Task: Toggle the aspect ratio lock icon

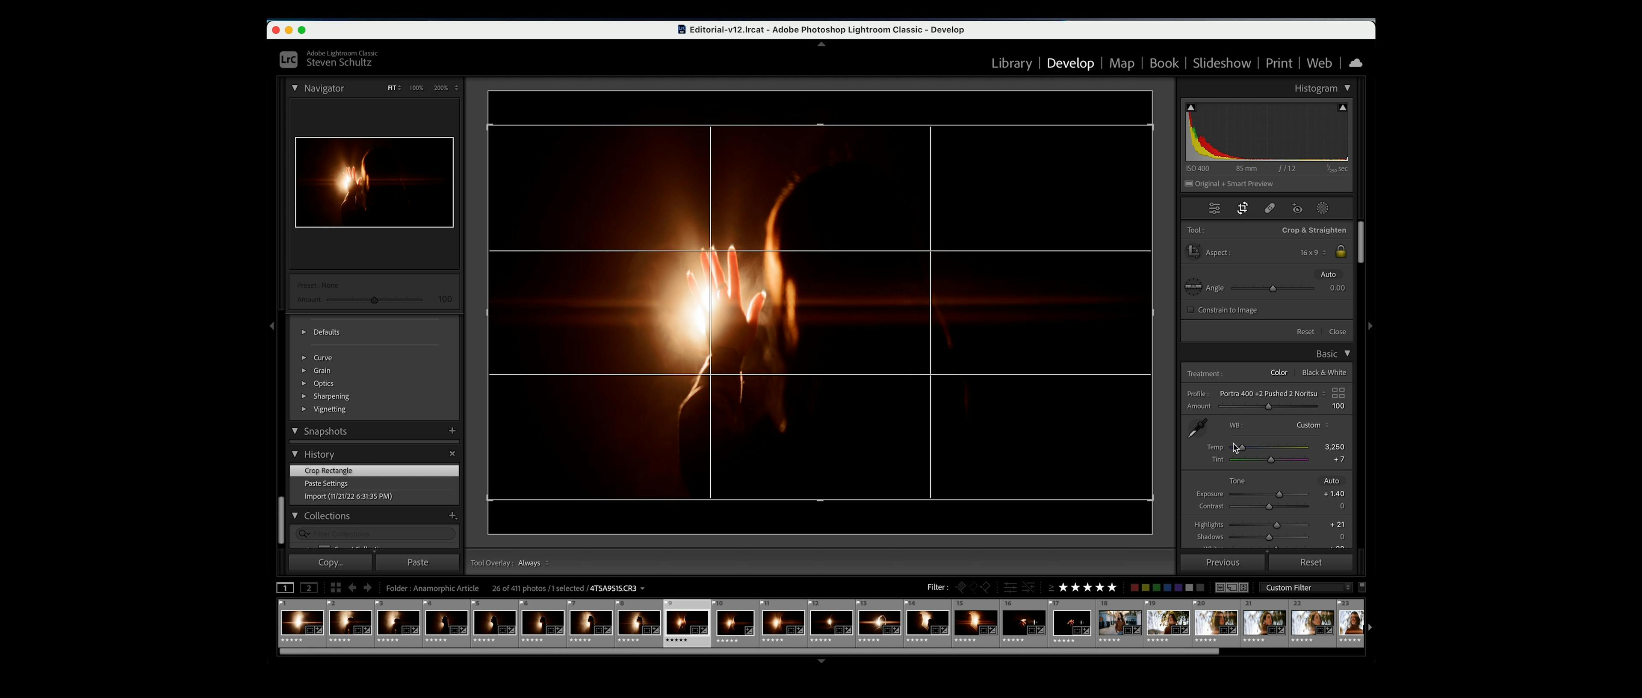Action: 1341,252
